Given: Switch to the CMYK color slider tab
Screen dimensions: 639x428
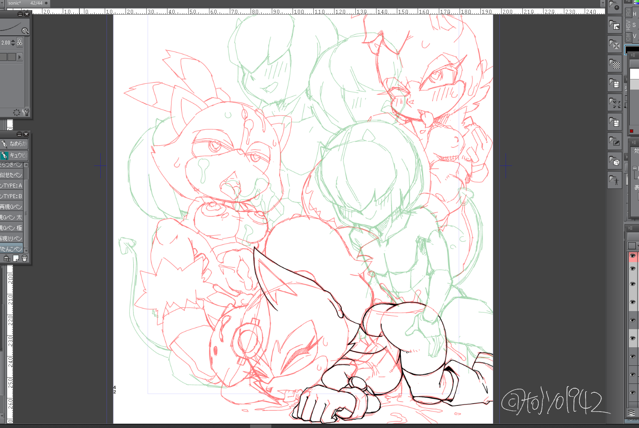Looking at the screenshot, I should tap(628, 38).
